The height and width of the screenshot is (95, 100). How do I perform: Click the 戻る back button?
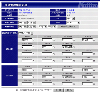click(69, 90)
